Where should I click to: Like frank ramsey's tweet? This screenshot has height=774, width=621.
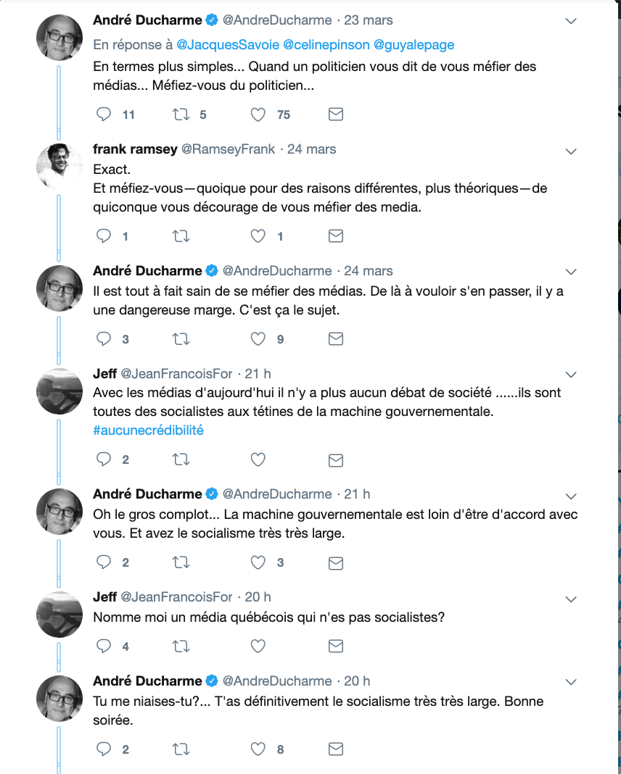[258, 236]
